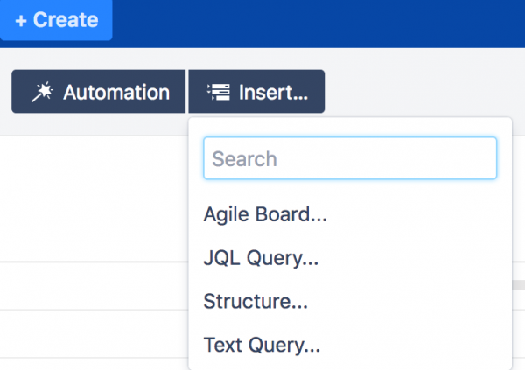This screenshot has width=525, height=370.
Task: Insert a Text Query generator
Action: (262, 345)
